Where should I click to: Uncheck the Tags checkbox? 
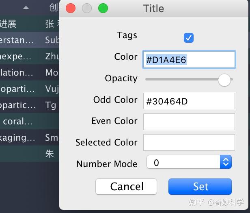pos(188,38)
